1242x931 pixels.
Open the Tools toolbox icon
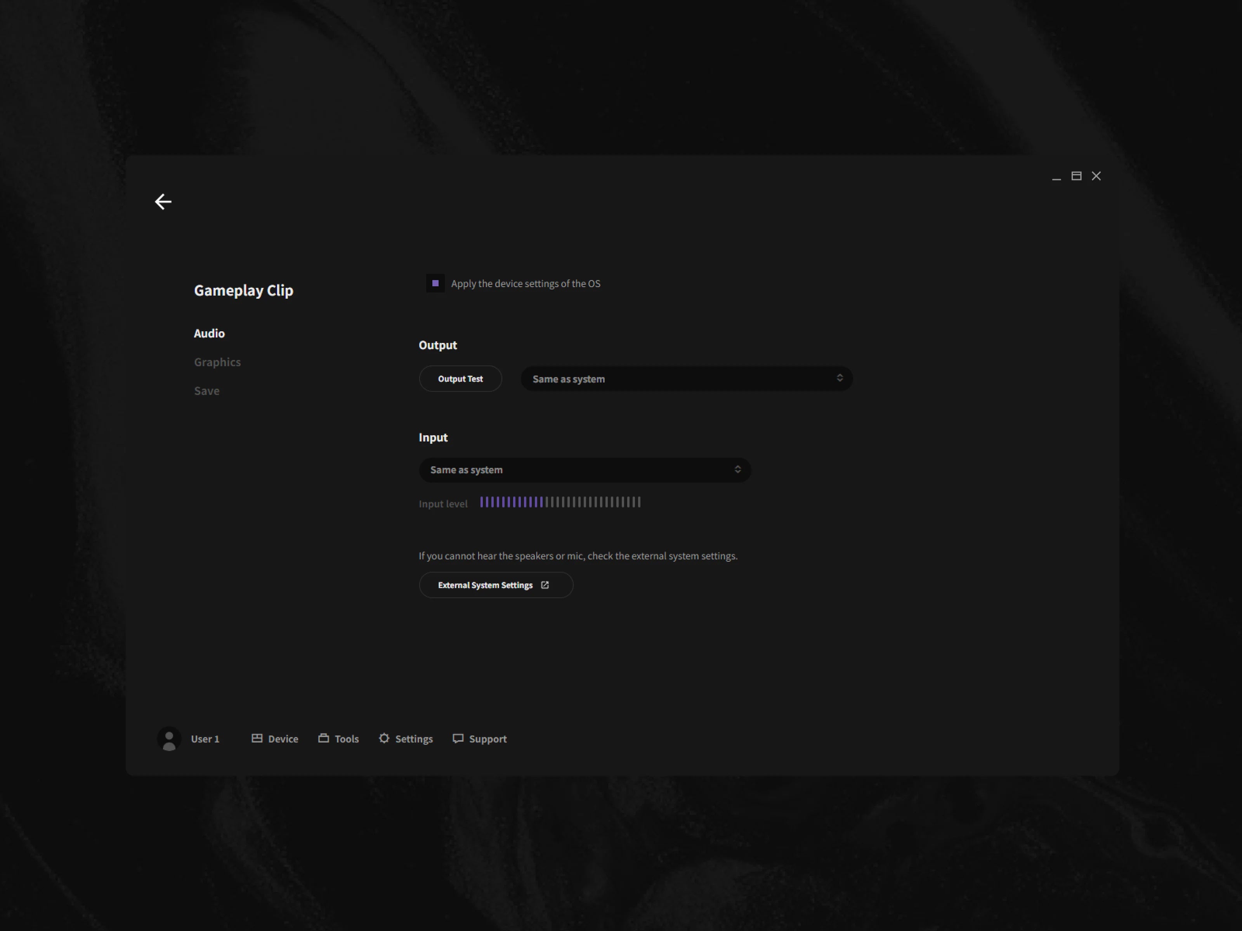tap(323, 738)
